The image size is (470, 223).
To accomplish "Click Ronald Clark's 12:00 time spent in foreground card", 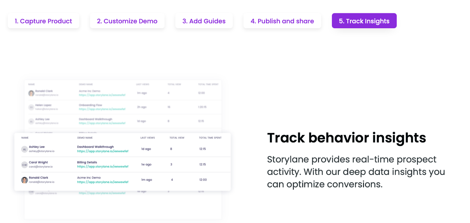I will tap(203, 180).
